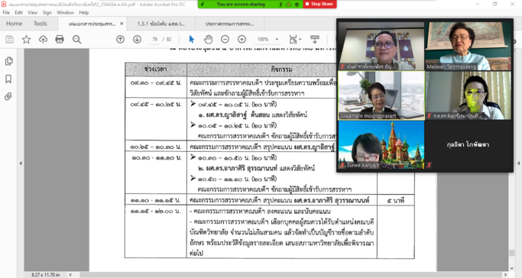Click the microphone icon in sharing bar
Image resolution: width=522 pixels, height=278 pixels.
280,4
